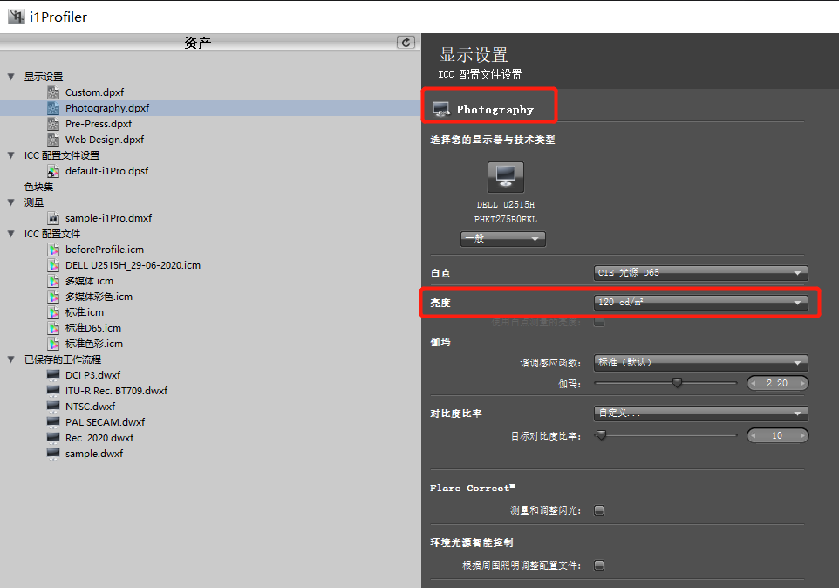Viewport: 839px width, 588px height.
Task: Click sample-i1Pro.dmxf measurement icon
Action: [53, 218]
